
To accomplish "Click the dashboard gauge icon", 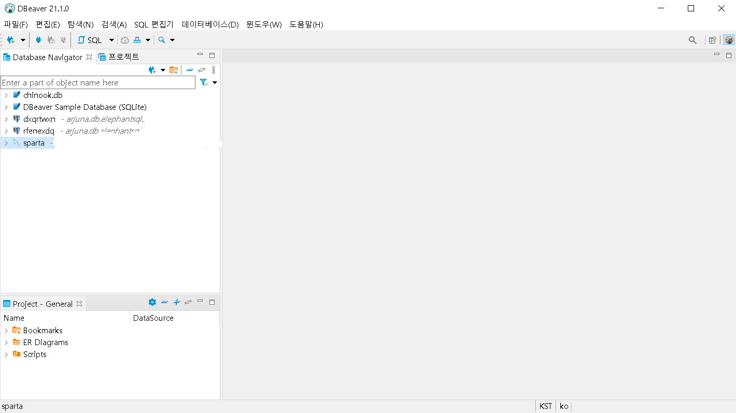I will coord(125,40).
